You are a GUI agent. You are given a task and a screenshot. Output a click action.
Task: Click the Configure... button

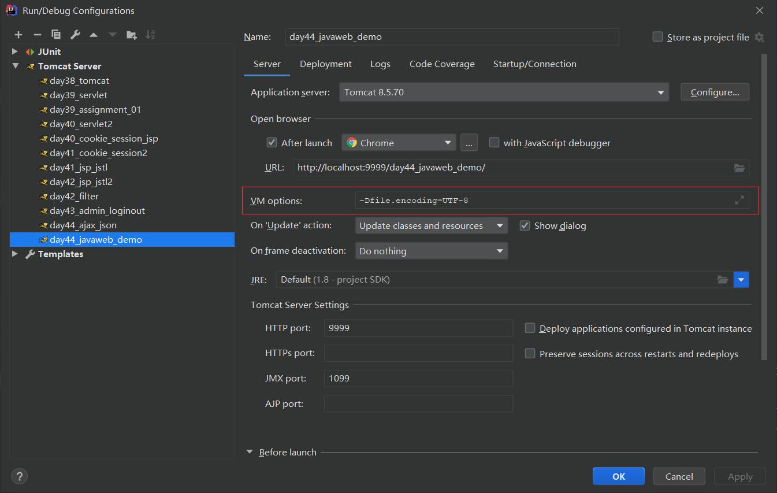(715, 92)
